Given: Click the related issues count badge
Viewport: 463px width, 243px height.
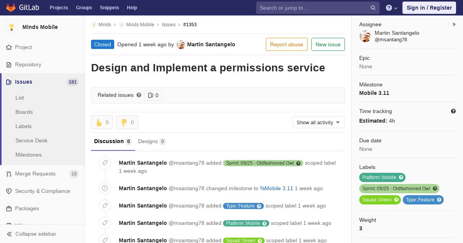Looking at the screenshot, I should tap(153, 95).
